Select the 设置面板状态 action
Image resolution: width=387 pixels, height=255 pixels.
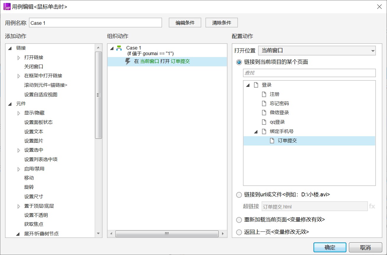(38, 122)
